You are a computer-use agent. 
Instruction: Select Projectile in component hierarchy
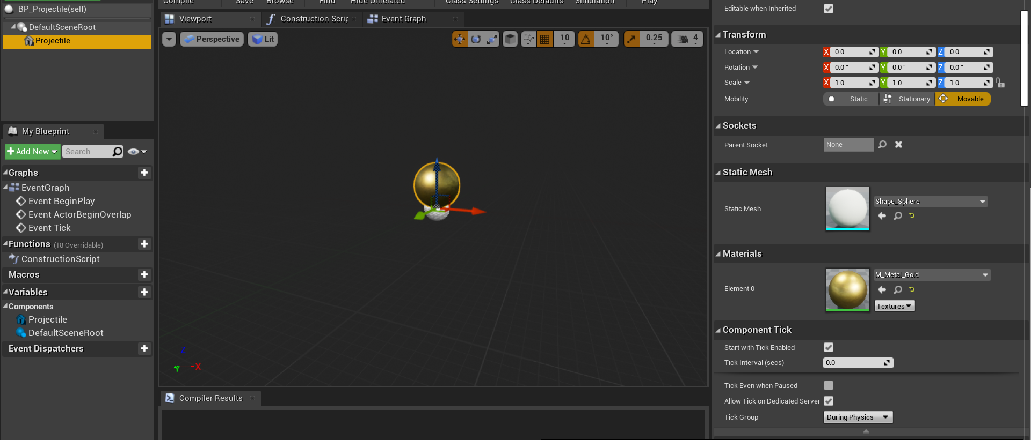coord(77,41)
